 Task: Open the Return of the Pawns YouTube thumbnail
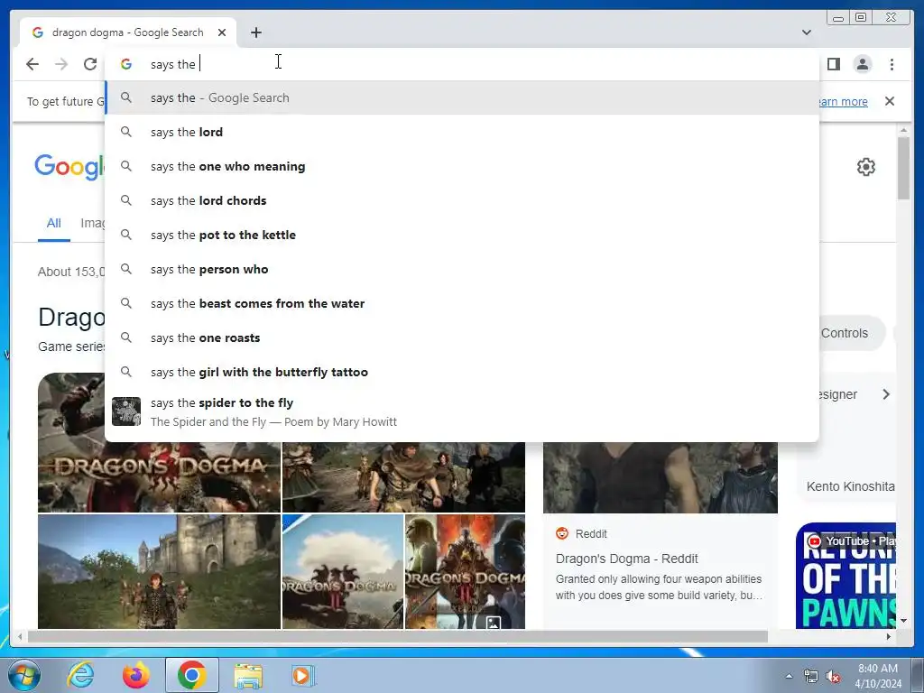click(x=845, y=575)
